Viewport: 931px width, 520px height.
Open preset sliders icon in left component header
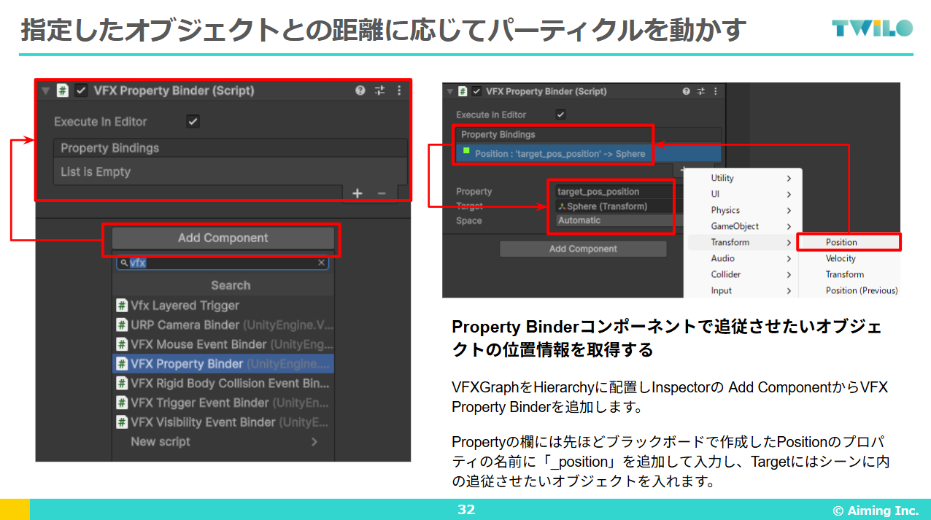(x=379, y=90)
